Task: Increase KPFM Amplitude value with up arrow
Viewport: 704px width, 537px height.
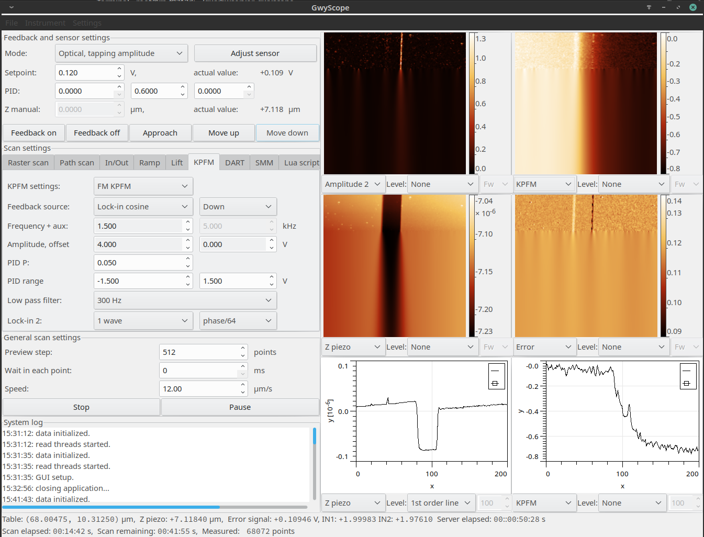Action: coord(187,241)
